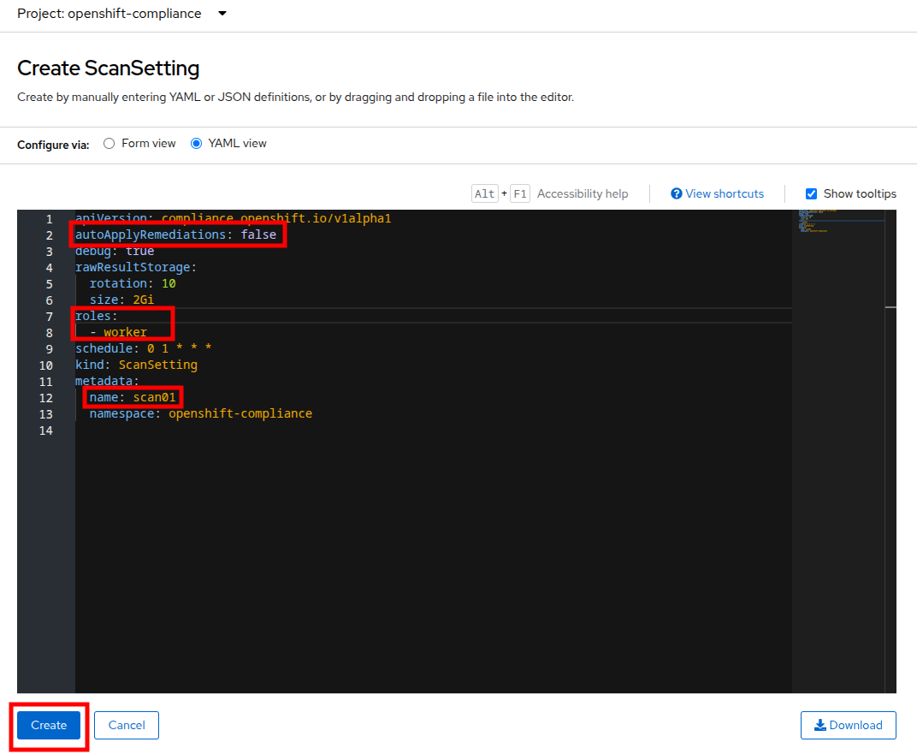Click the kind: ScanSetting line
917x754 pixels.
(x=136, y=365)
